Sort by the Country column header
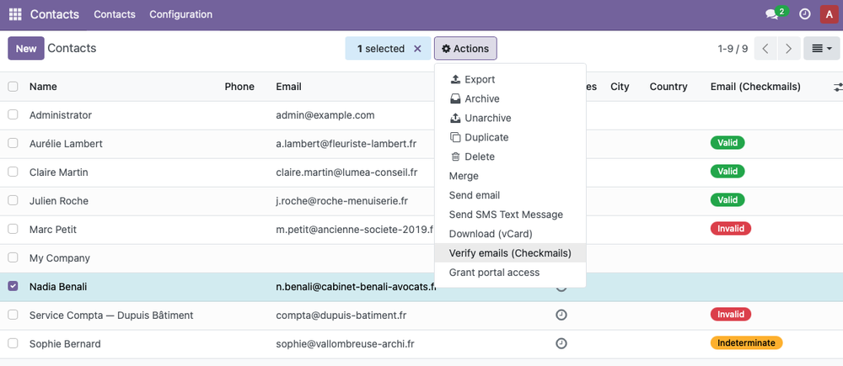 [x=668, y=87]
